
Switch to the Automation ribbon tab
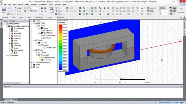[60, 18]
